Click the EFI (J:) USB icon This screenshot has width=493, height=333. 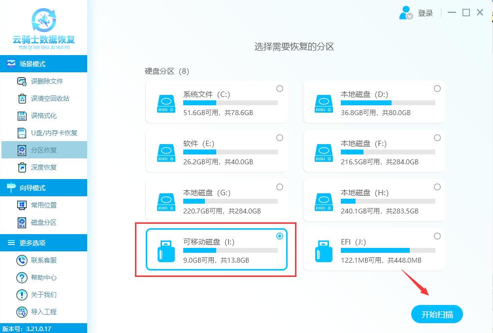coord(324,251)
